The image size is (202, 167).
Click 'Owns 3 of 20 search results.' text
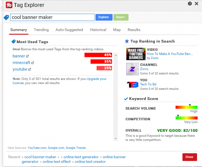pyautogui.click(x=160, y=73)
